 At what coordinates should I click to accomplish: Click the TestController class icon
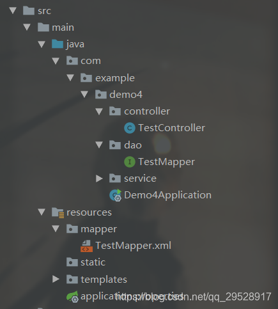(x=130, y=128)
